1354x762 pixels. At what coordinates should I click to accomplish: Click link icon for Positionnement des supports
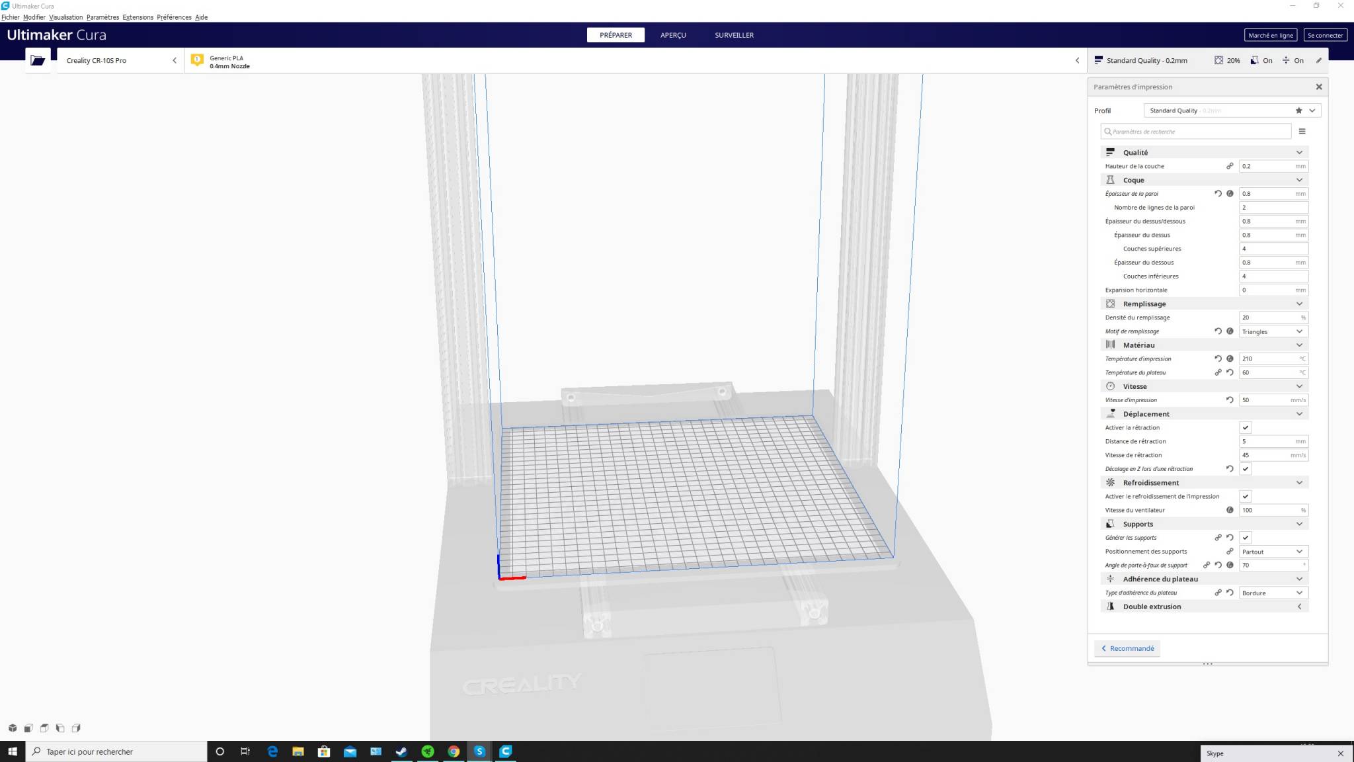1230,551
